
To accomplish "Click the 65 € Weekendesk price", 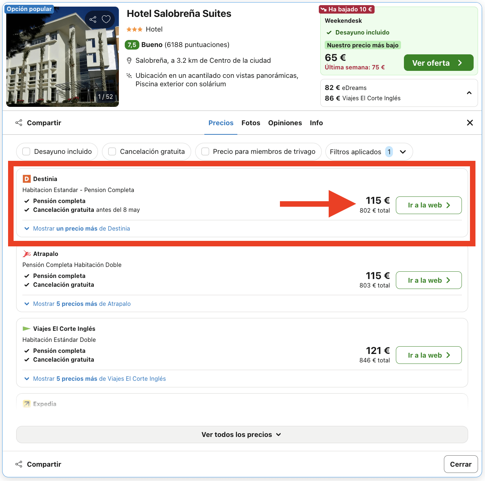I will [335, 58].
